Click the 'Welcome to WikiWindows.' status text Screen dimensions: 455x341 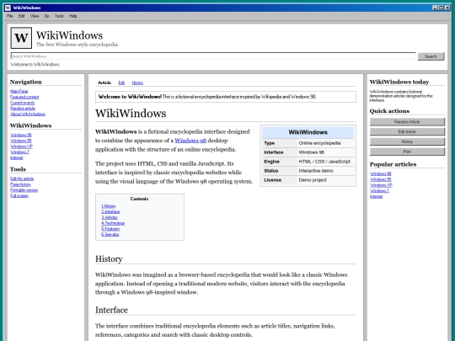[35, 64]
